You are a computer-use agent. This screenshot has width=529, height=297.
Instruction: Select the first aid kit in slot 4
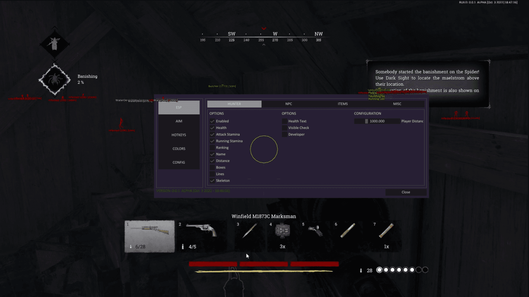(282, 236)
